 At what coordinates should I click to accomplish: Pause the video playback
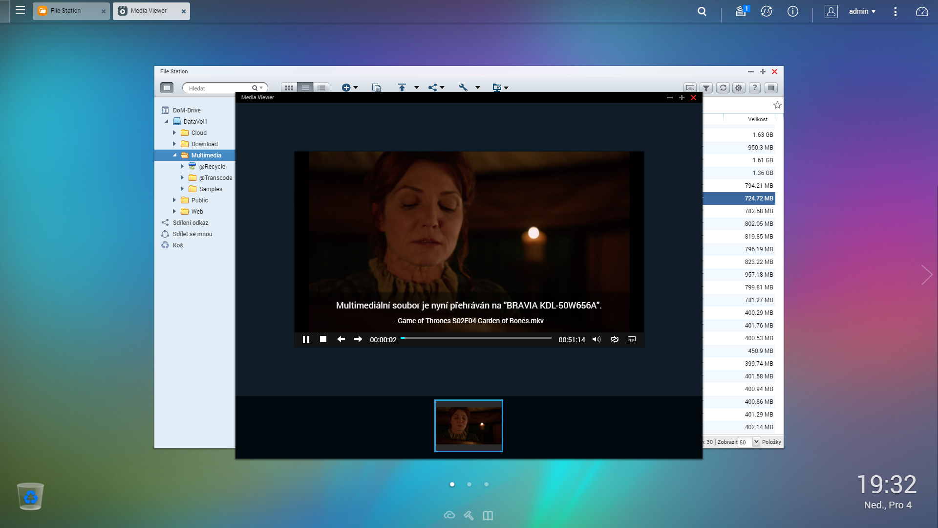306,339
